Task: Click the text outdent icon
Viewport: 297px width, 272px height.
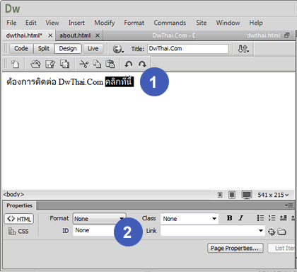Action: point(284,217)
